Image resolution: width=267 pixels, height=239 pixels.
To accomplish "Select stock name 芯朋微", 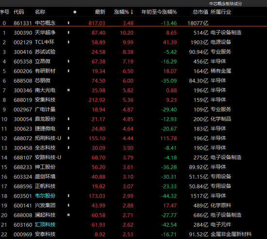I will coord(43,80).
